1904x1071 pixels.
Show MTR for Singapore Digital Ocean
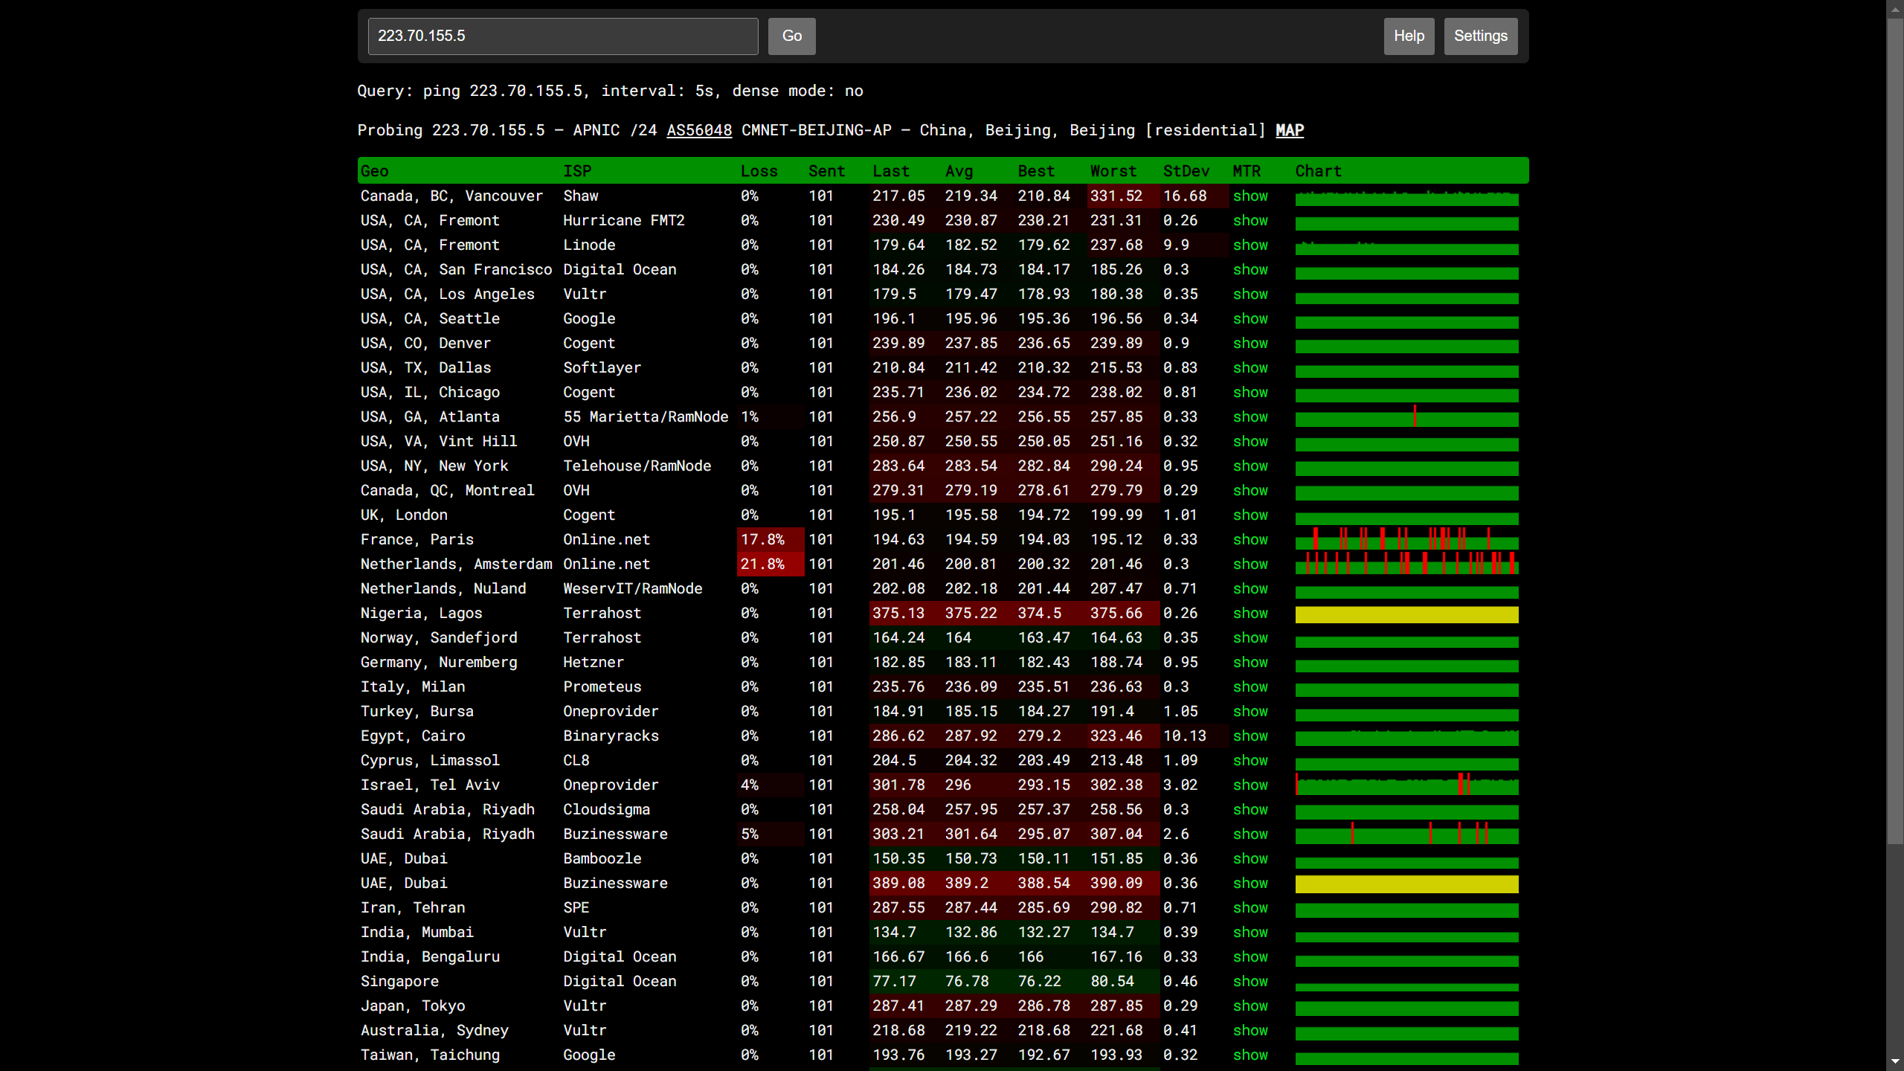coord(1249,981)
